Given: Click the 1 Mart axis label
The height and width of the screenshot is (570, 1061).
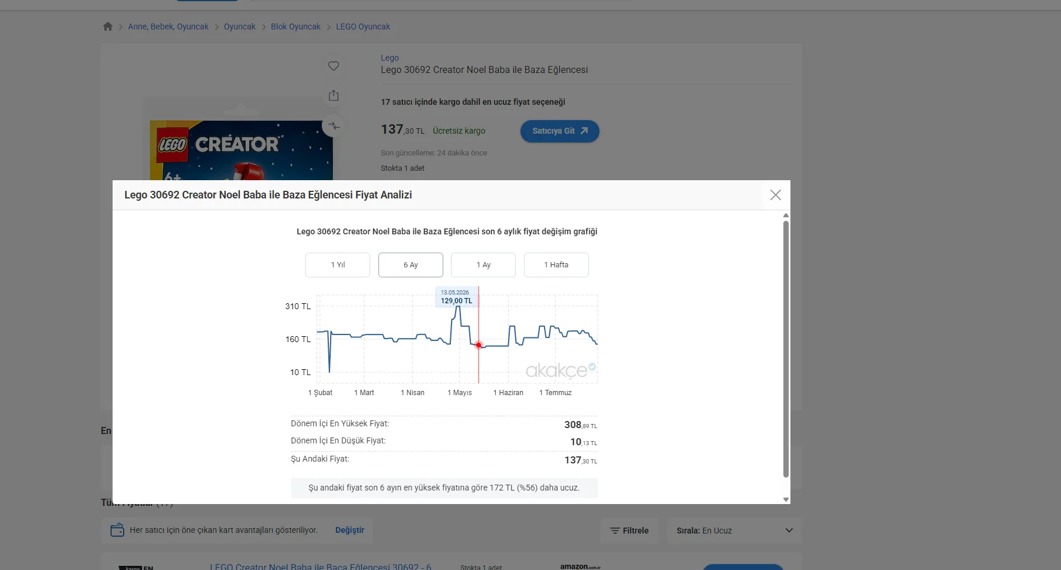Looking at the screenshot, I should point(364,393).
